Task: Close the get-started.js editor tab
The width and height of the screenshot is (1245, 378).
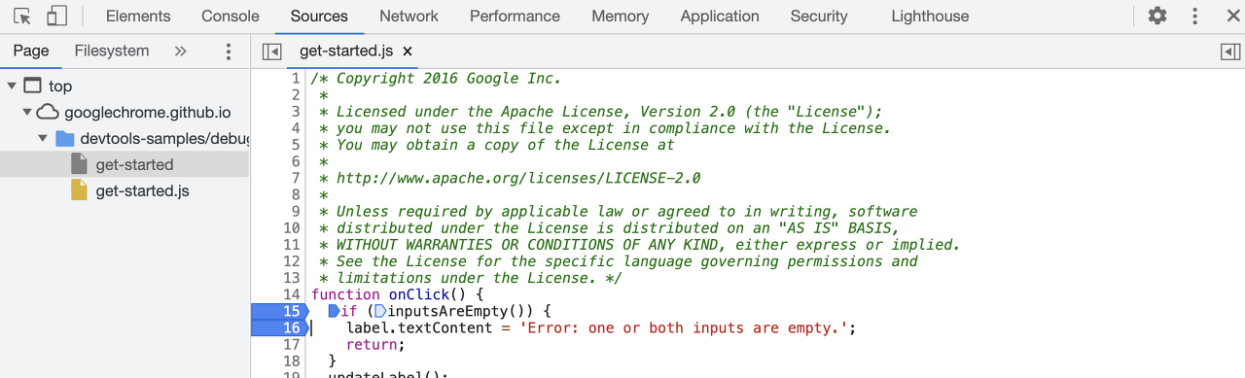Action: coord(408,52)
